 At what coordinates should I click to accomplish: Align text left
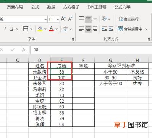point(81,29)
